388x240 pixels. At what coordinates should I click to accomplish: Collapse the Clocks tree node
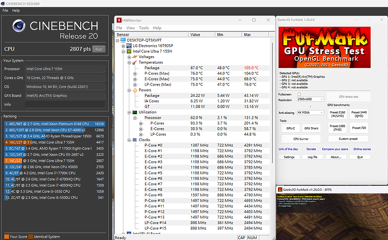click(x=129, y=140)
